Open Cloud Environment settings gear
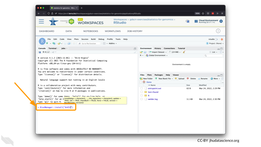This screenshot has height=147, width=261. [x=221, y=21]
